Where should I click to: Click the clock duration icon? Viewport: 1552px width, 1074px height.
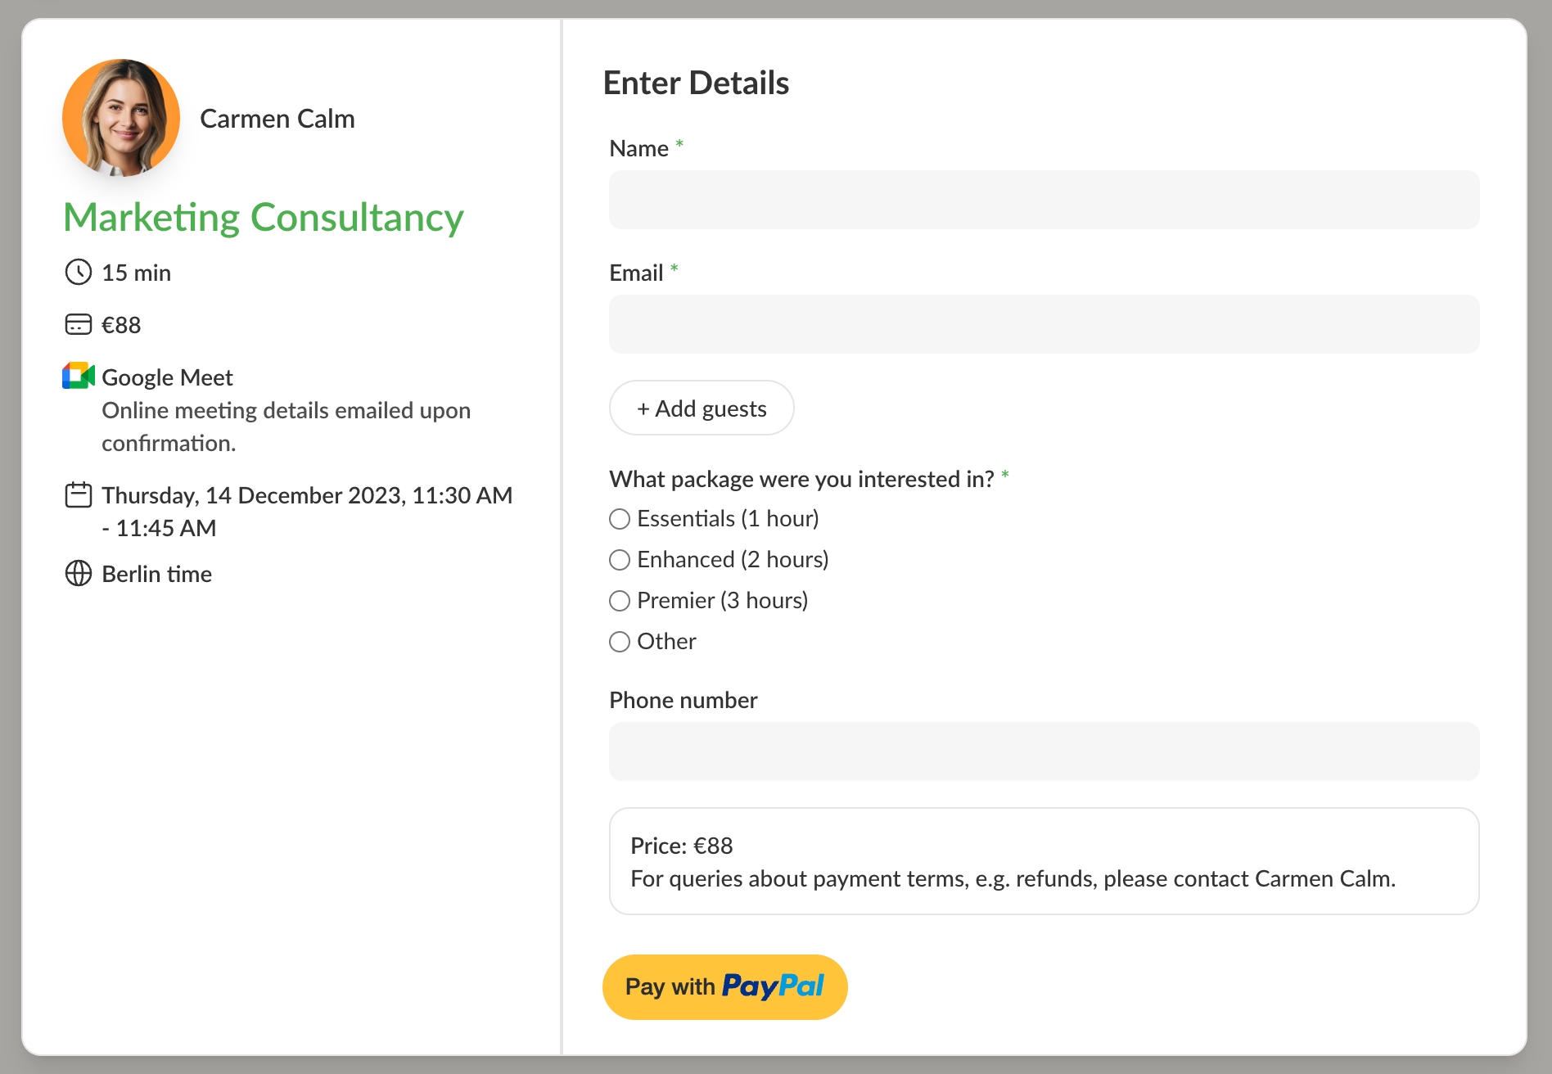(x=79, y=273)
